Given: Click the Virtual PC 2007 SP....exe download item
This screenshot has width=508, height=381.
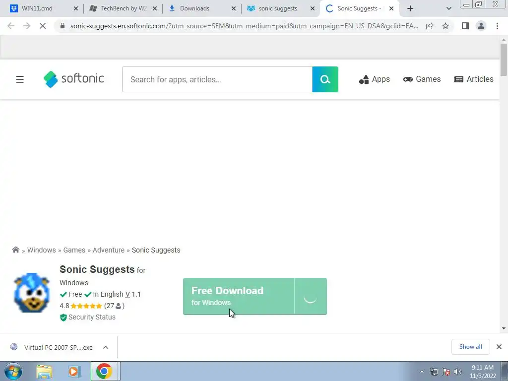Looking at the screenshot, I should click(59, 347).
